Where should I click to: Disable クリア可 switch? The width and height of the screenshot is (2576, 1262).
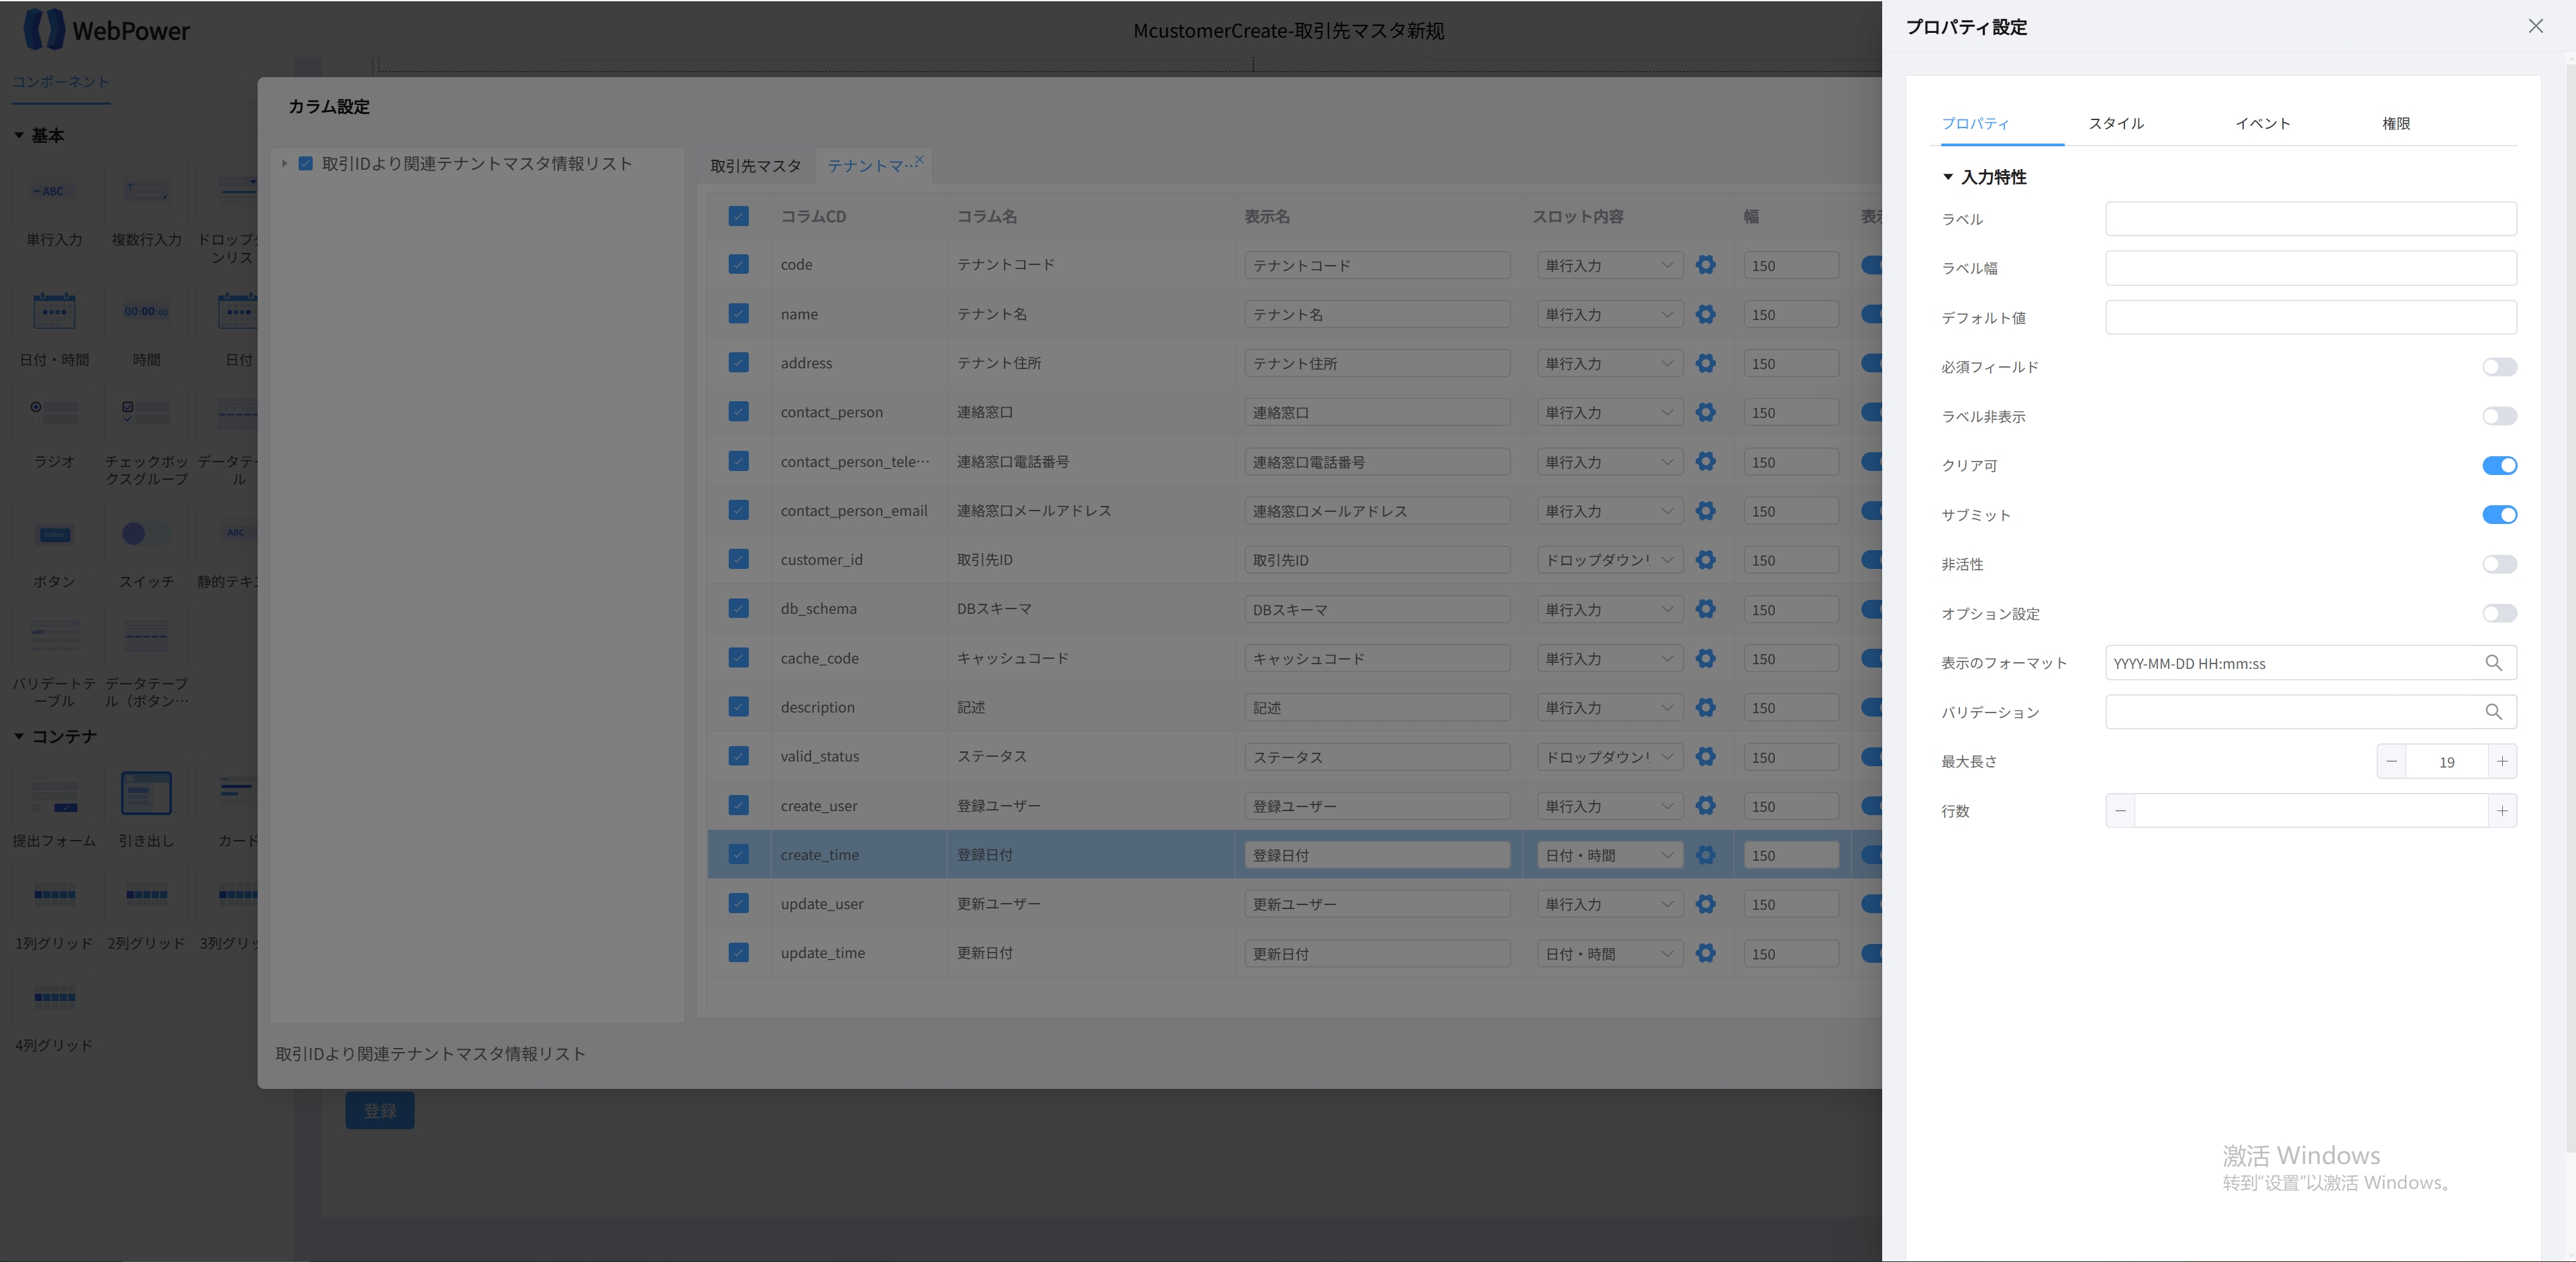pyautogui.click(x=2499, y=465)
